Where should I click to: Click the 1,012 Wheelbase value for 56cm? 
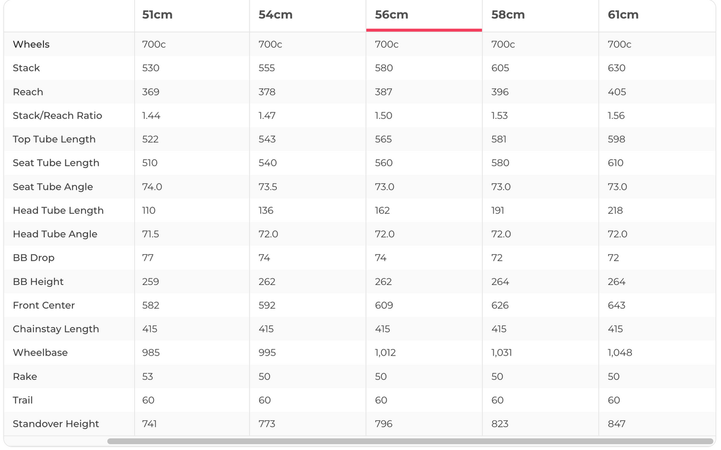point(385,353)
